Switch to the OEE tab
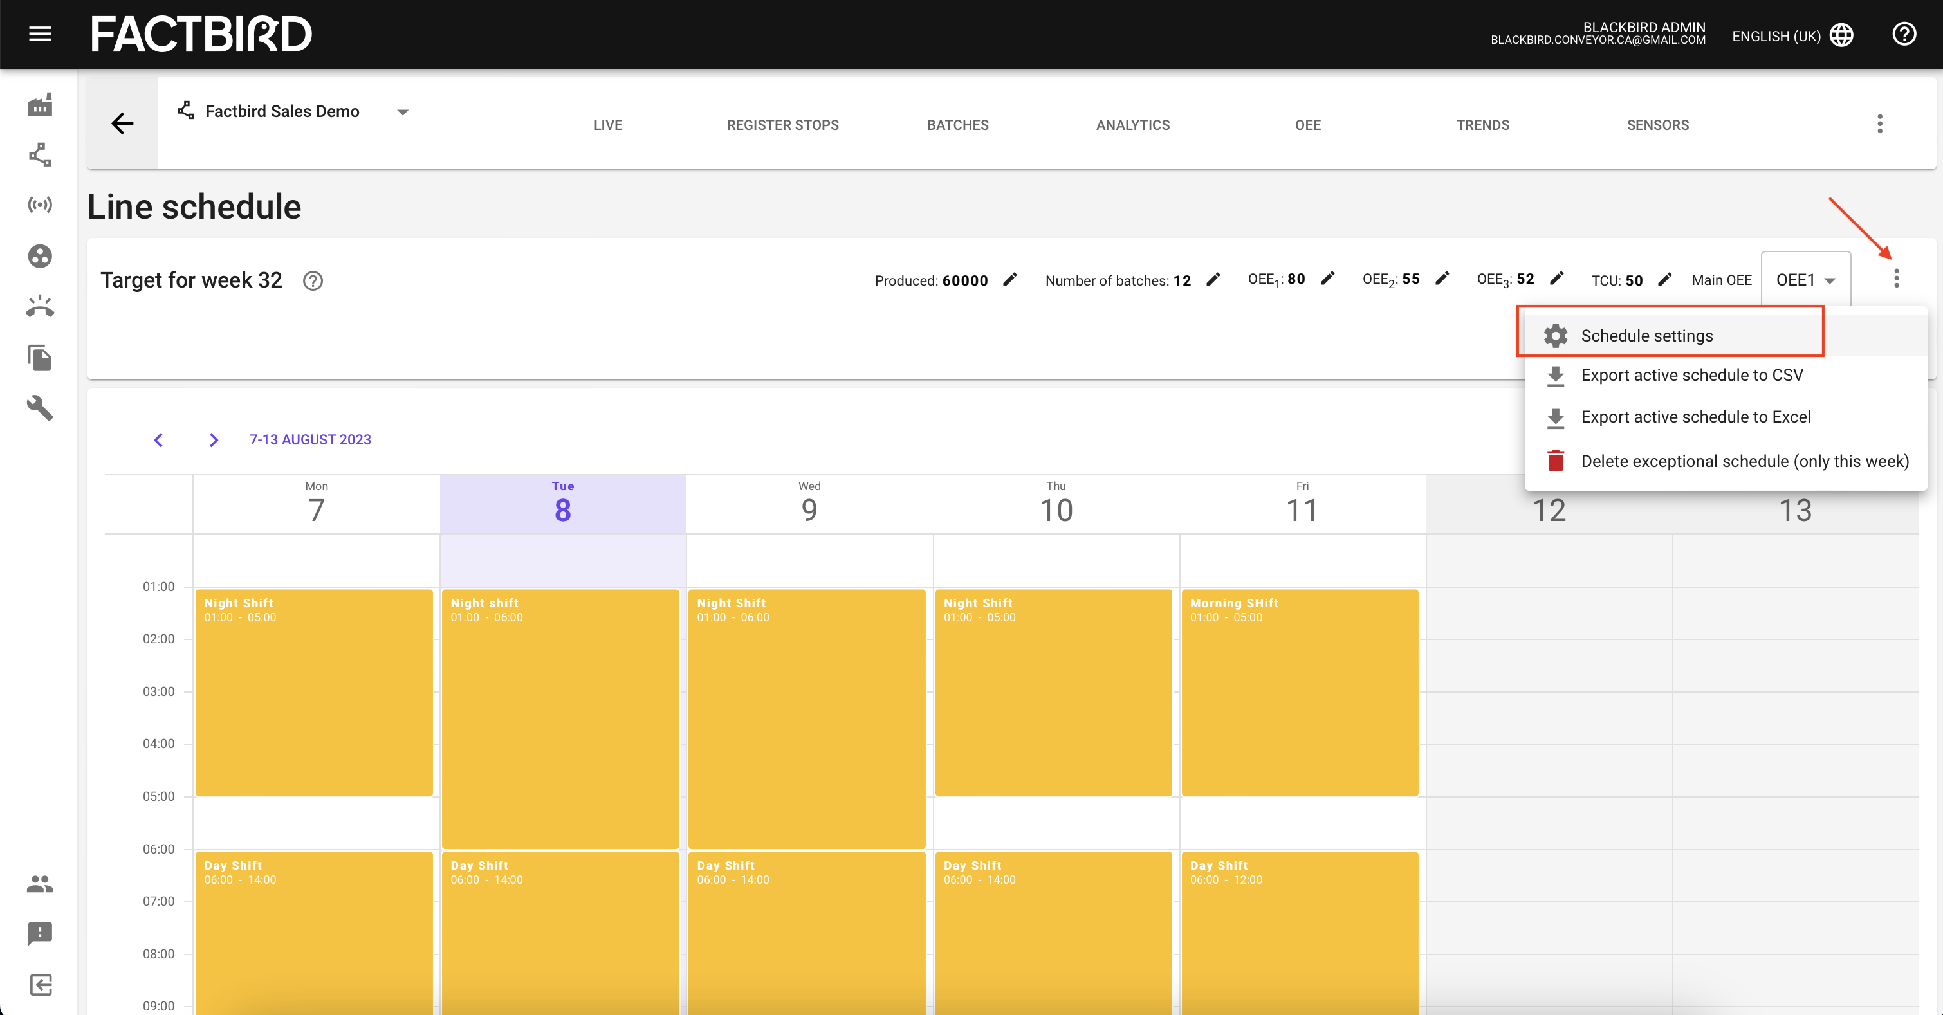Screen dimensions: 1943x1015 tap(1308, 125)
